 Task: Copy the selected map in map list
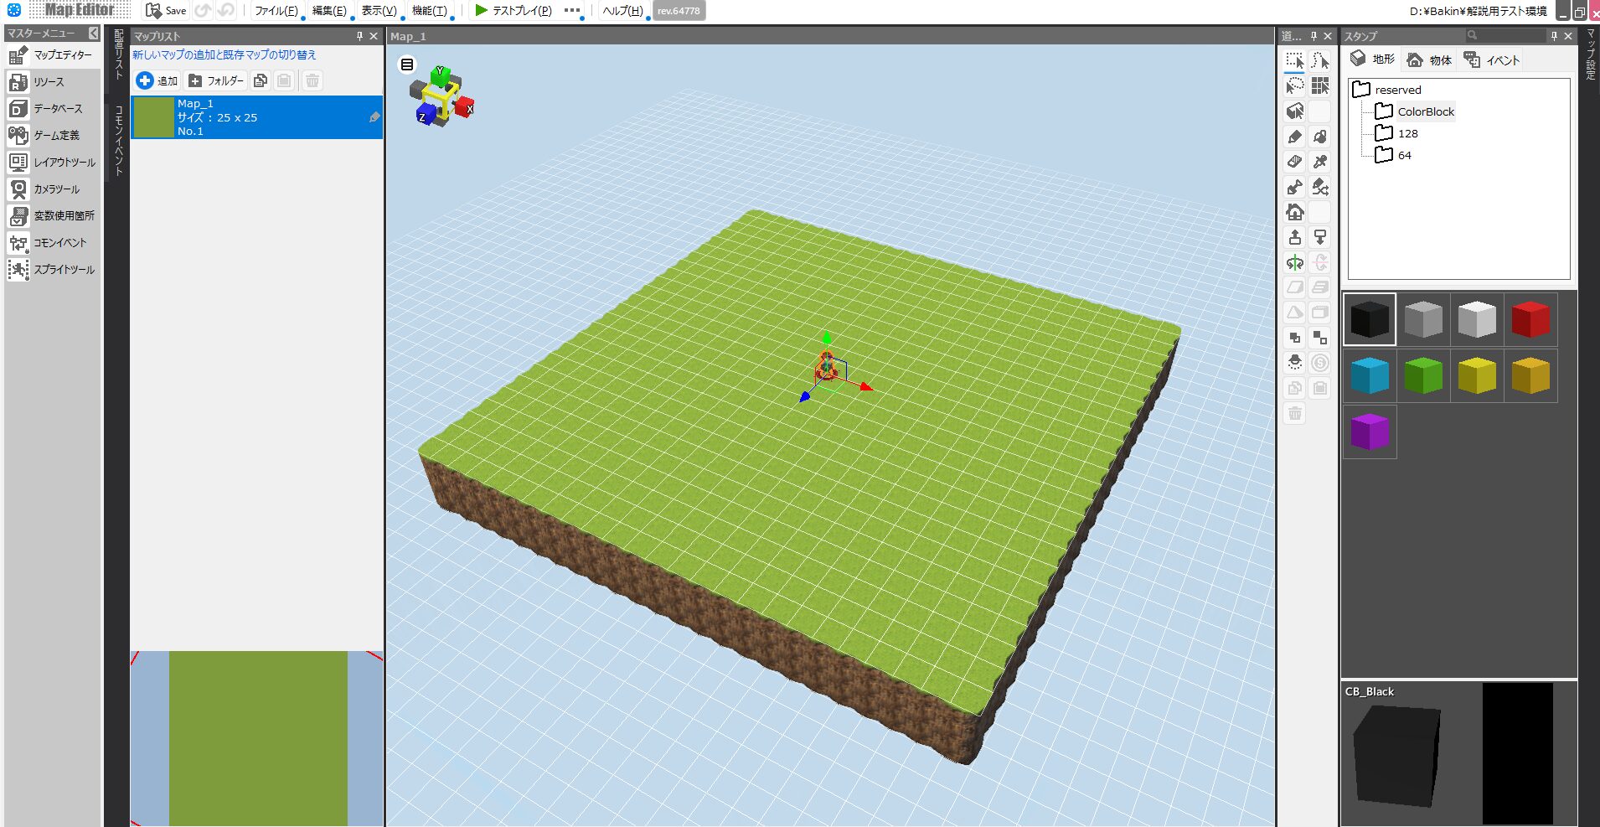261,81
